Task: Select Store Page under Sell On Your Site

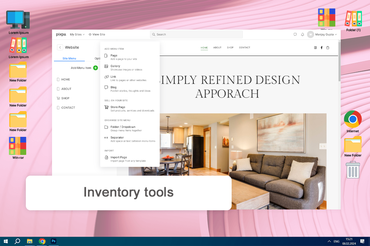Action: click(130, 109)
